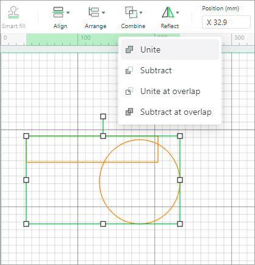The image size is (255, 265).
Task: Click the right-middle selection handle
Action: point(180,180)
